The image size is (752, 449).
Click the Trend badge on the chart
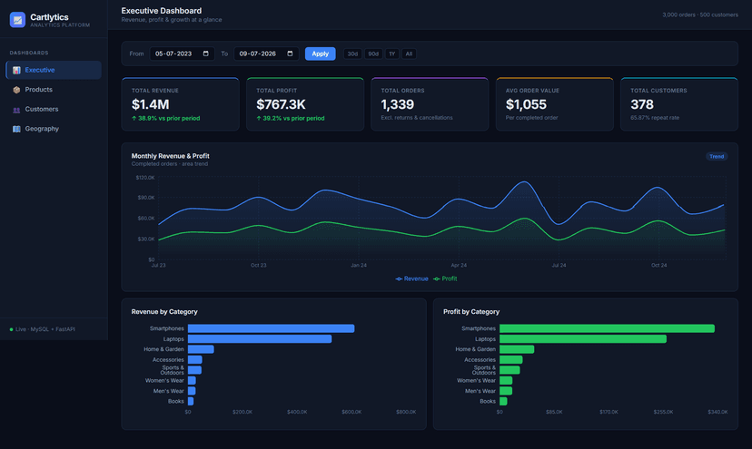[717, 156]
